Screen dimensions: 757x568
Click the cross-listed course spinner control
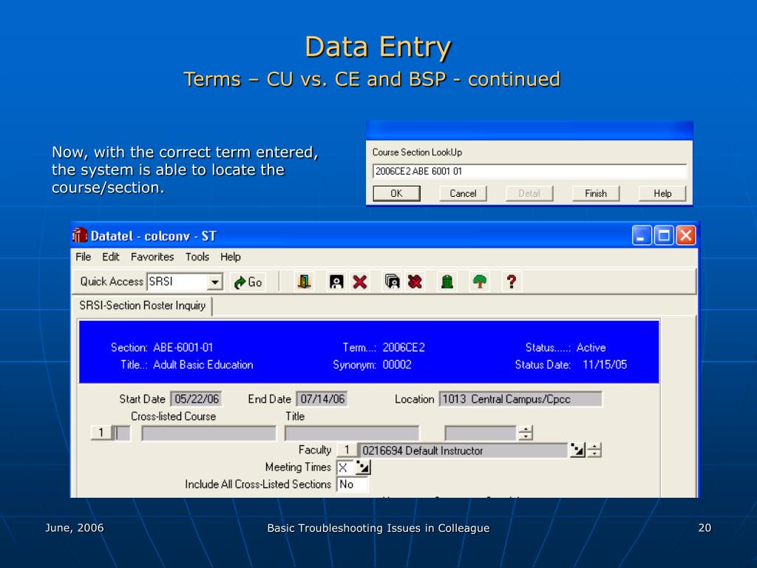pos(526,433)
